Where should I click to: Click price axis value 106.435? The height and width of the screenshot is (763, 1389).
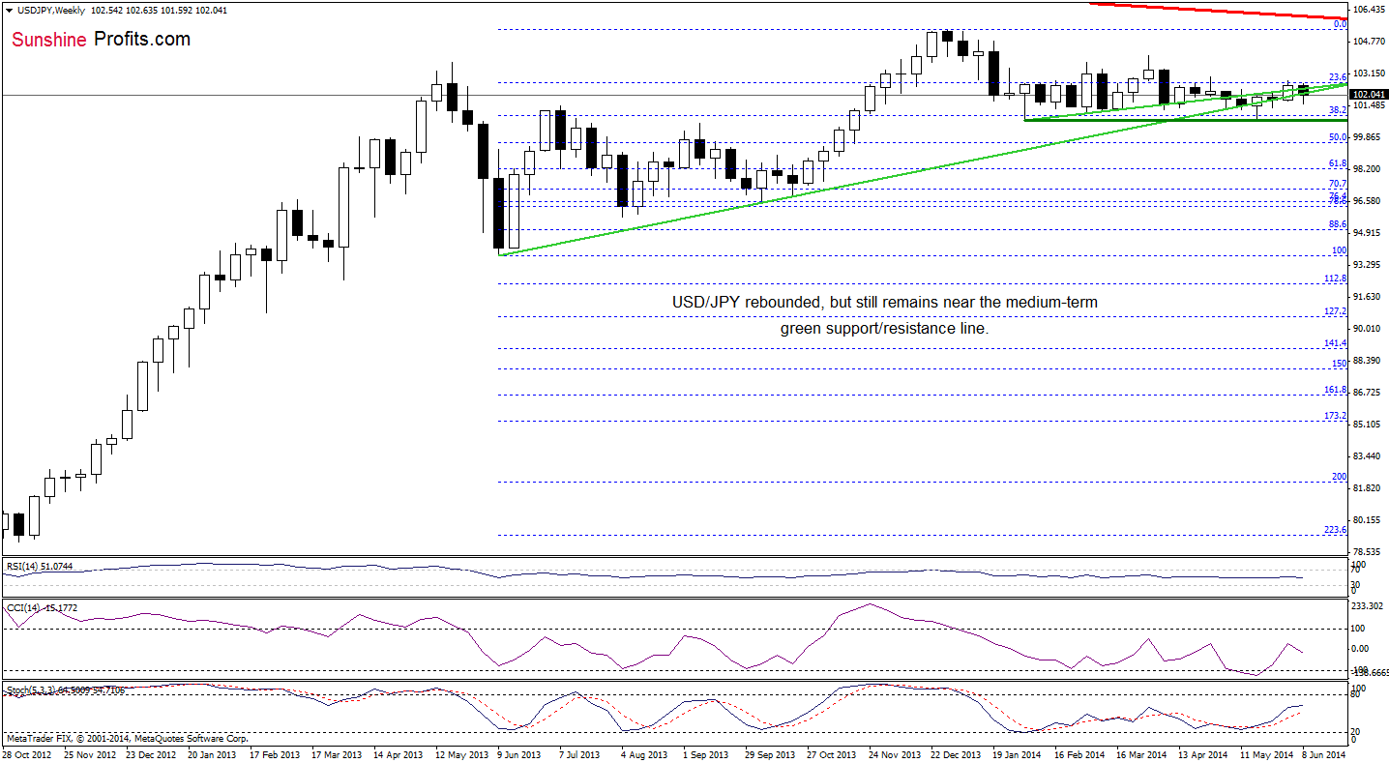[x=1368, y=10]
